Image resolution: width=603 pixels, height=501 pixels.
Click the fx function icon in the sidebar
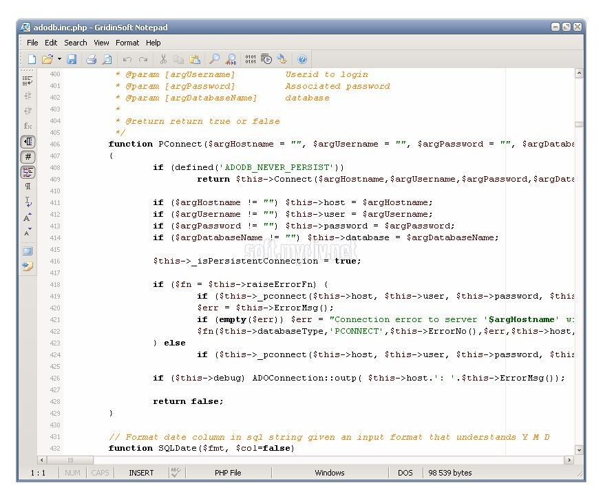[28, 126]
